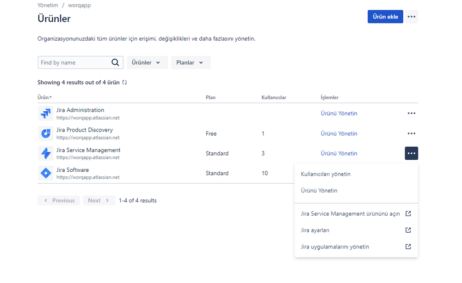This screenshot has width=462, height=283.
Task: Click the Jira Service Management product name
Action: click(88, 150)
